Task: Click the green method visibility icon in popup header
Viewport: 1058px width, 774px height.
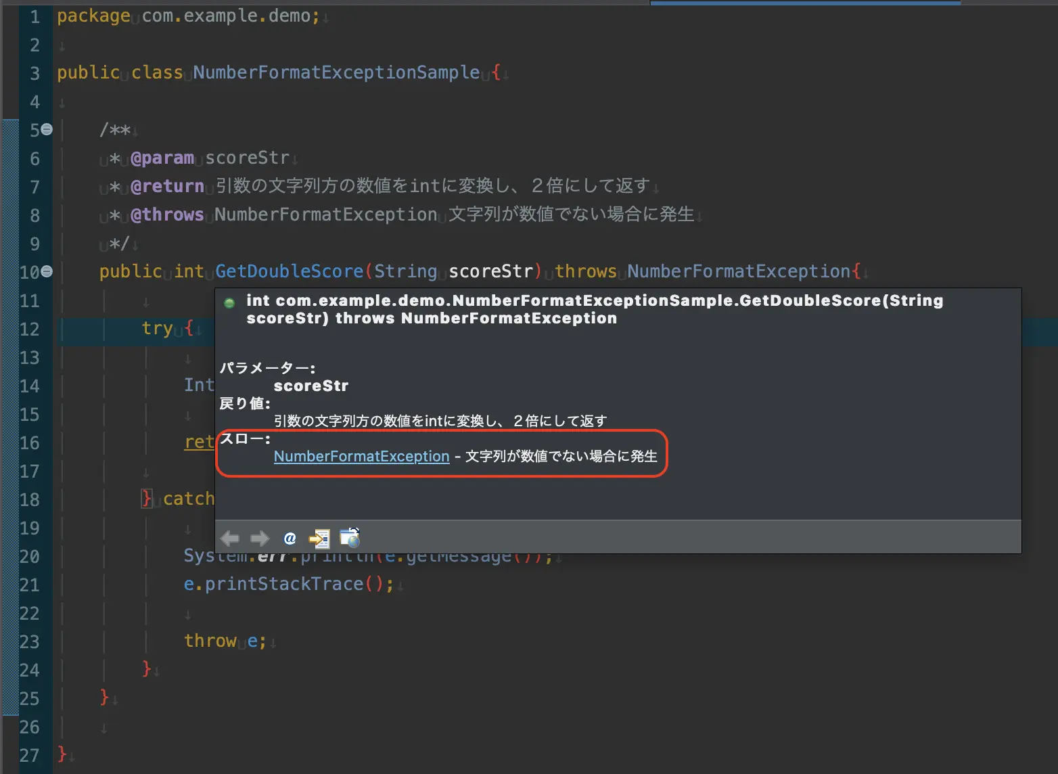Action: (229, 303)
